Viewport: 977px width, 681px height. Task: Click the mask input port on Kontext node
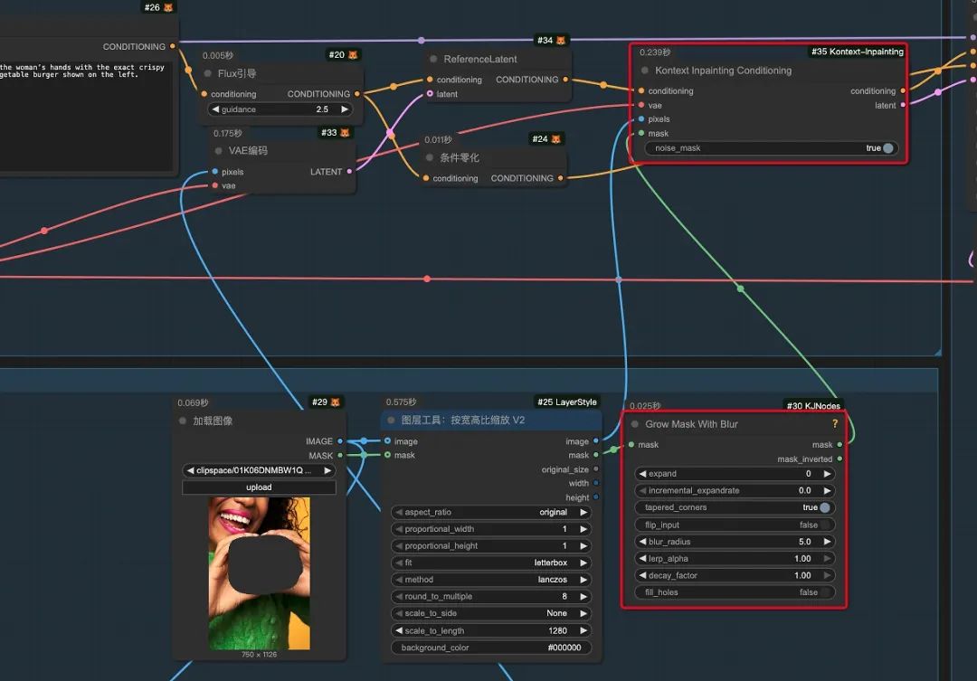click(641, 133)
